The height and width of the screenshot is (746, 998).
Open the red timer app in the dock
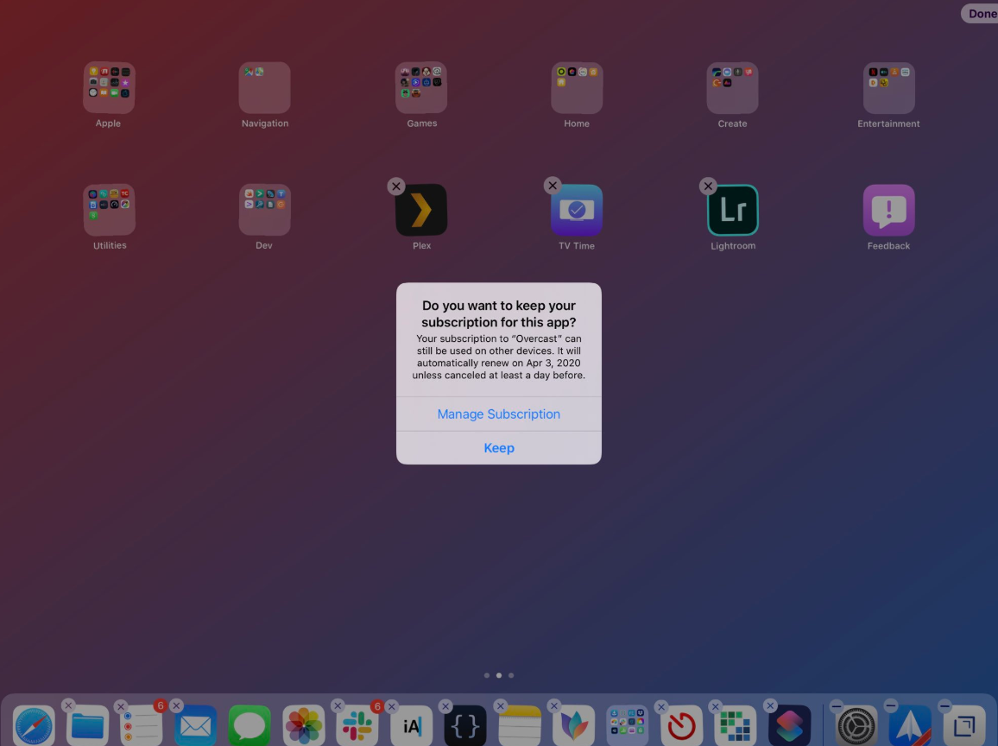pos(682,725)
